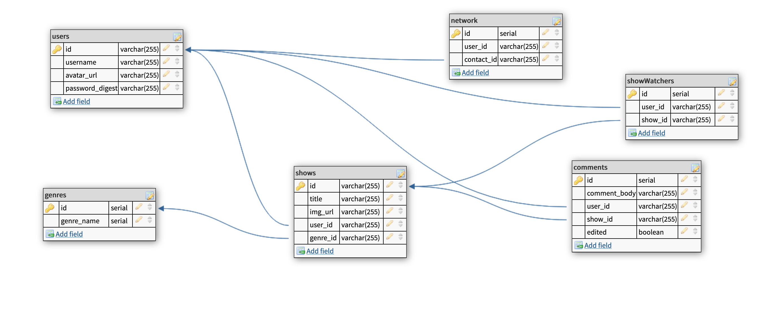Click primary key icon on shows id row
Image resolution: width=774 pixels, height=319 pixels.
(301, 186)
